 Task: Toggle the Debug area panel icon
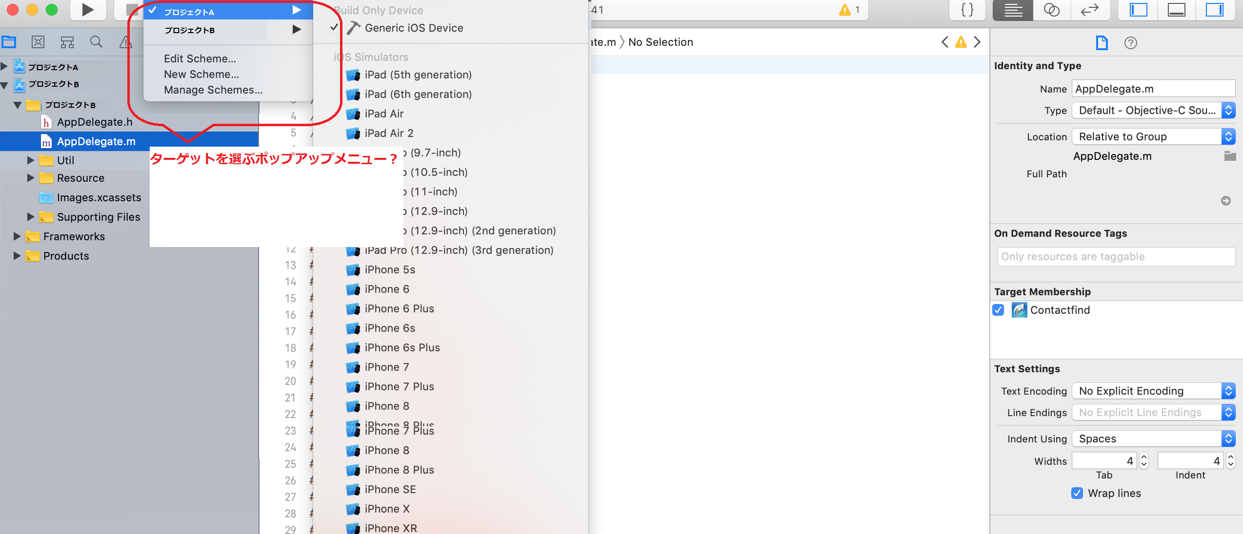(x=1176, y=10)
